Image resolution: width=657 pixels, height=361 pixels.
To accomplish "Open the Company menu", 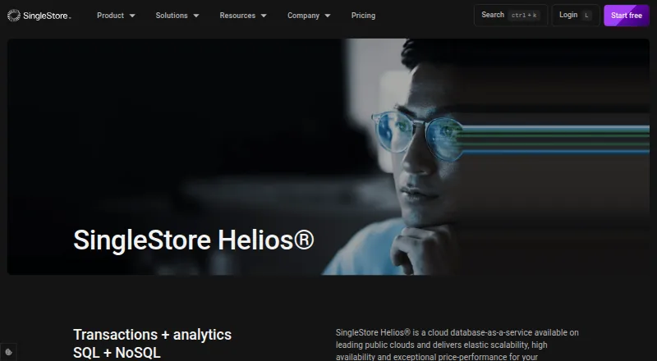I will 303,16.
